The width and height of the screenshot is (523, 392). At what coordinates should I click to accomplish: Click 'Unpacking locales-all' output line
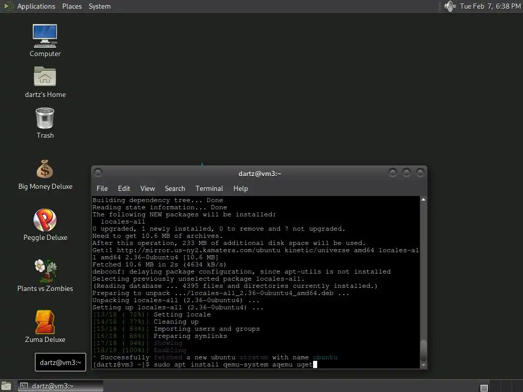click(x=176, y=300)
